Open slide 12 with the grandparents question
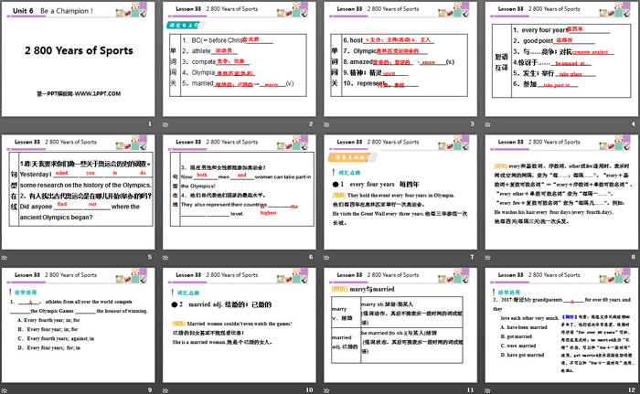The width and height of the screenshot is (640, 394). tap(560, 325)
